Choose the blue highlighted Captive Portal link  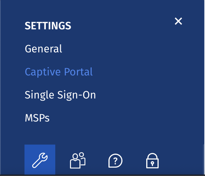59,72
